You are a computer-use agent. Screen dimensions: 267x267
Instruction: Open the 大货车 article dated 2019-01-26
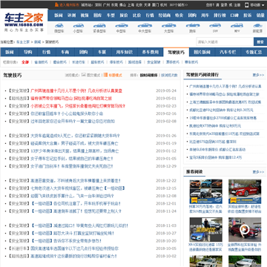[75, 136]
